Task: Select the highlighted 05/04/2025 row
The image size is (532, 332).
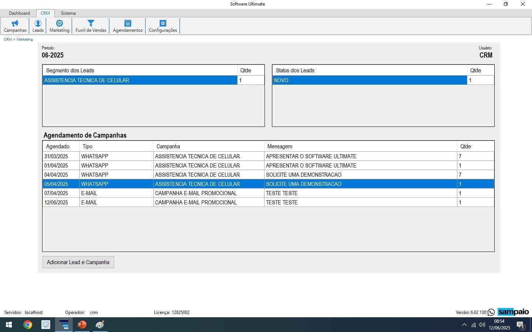Action: tap(268, 184)
